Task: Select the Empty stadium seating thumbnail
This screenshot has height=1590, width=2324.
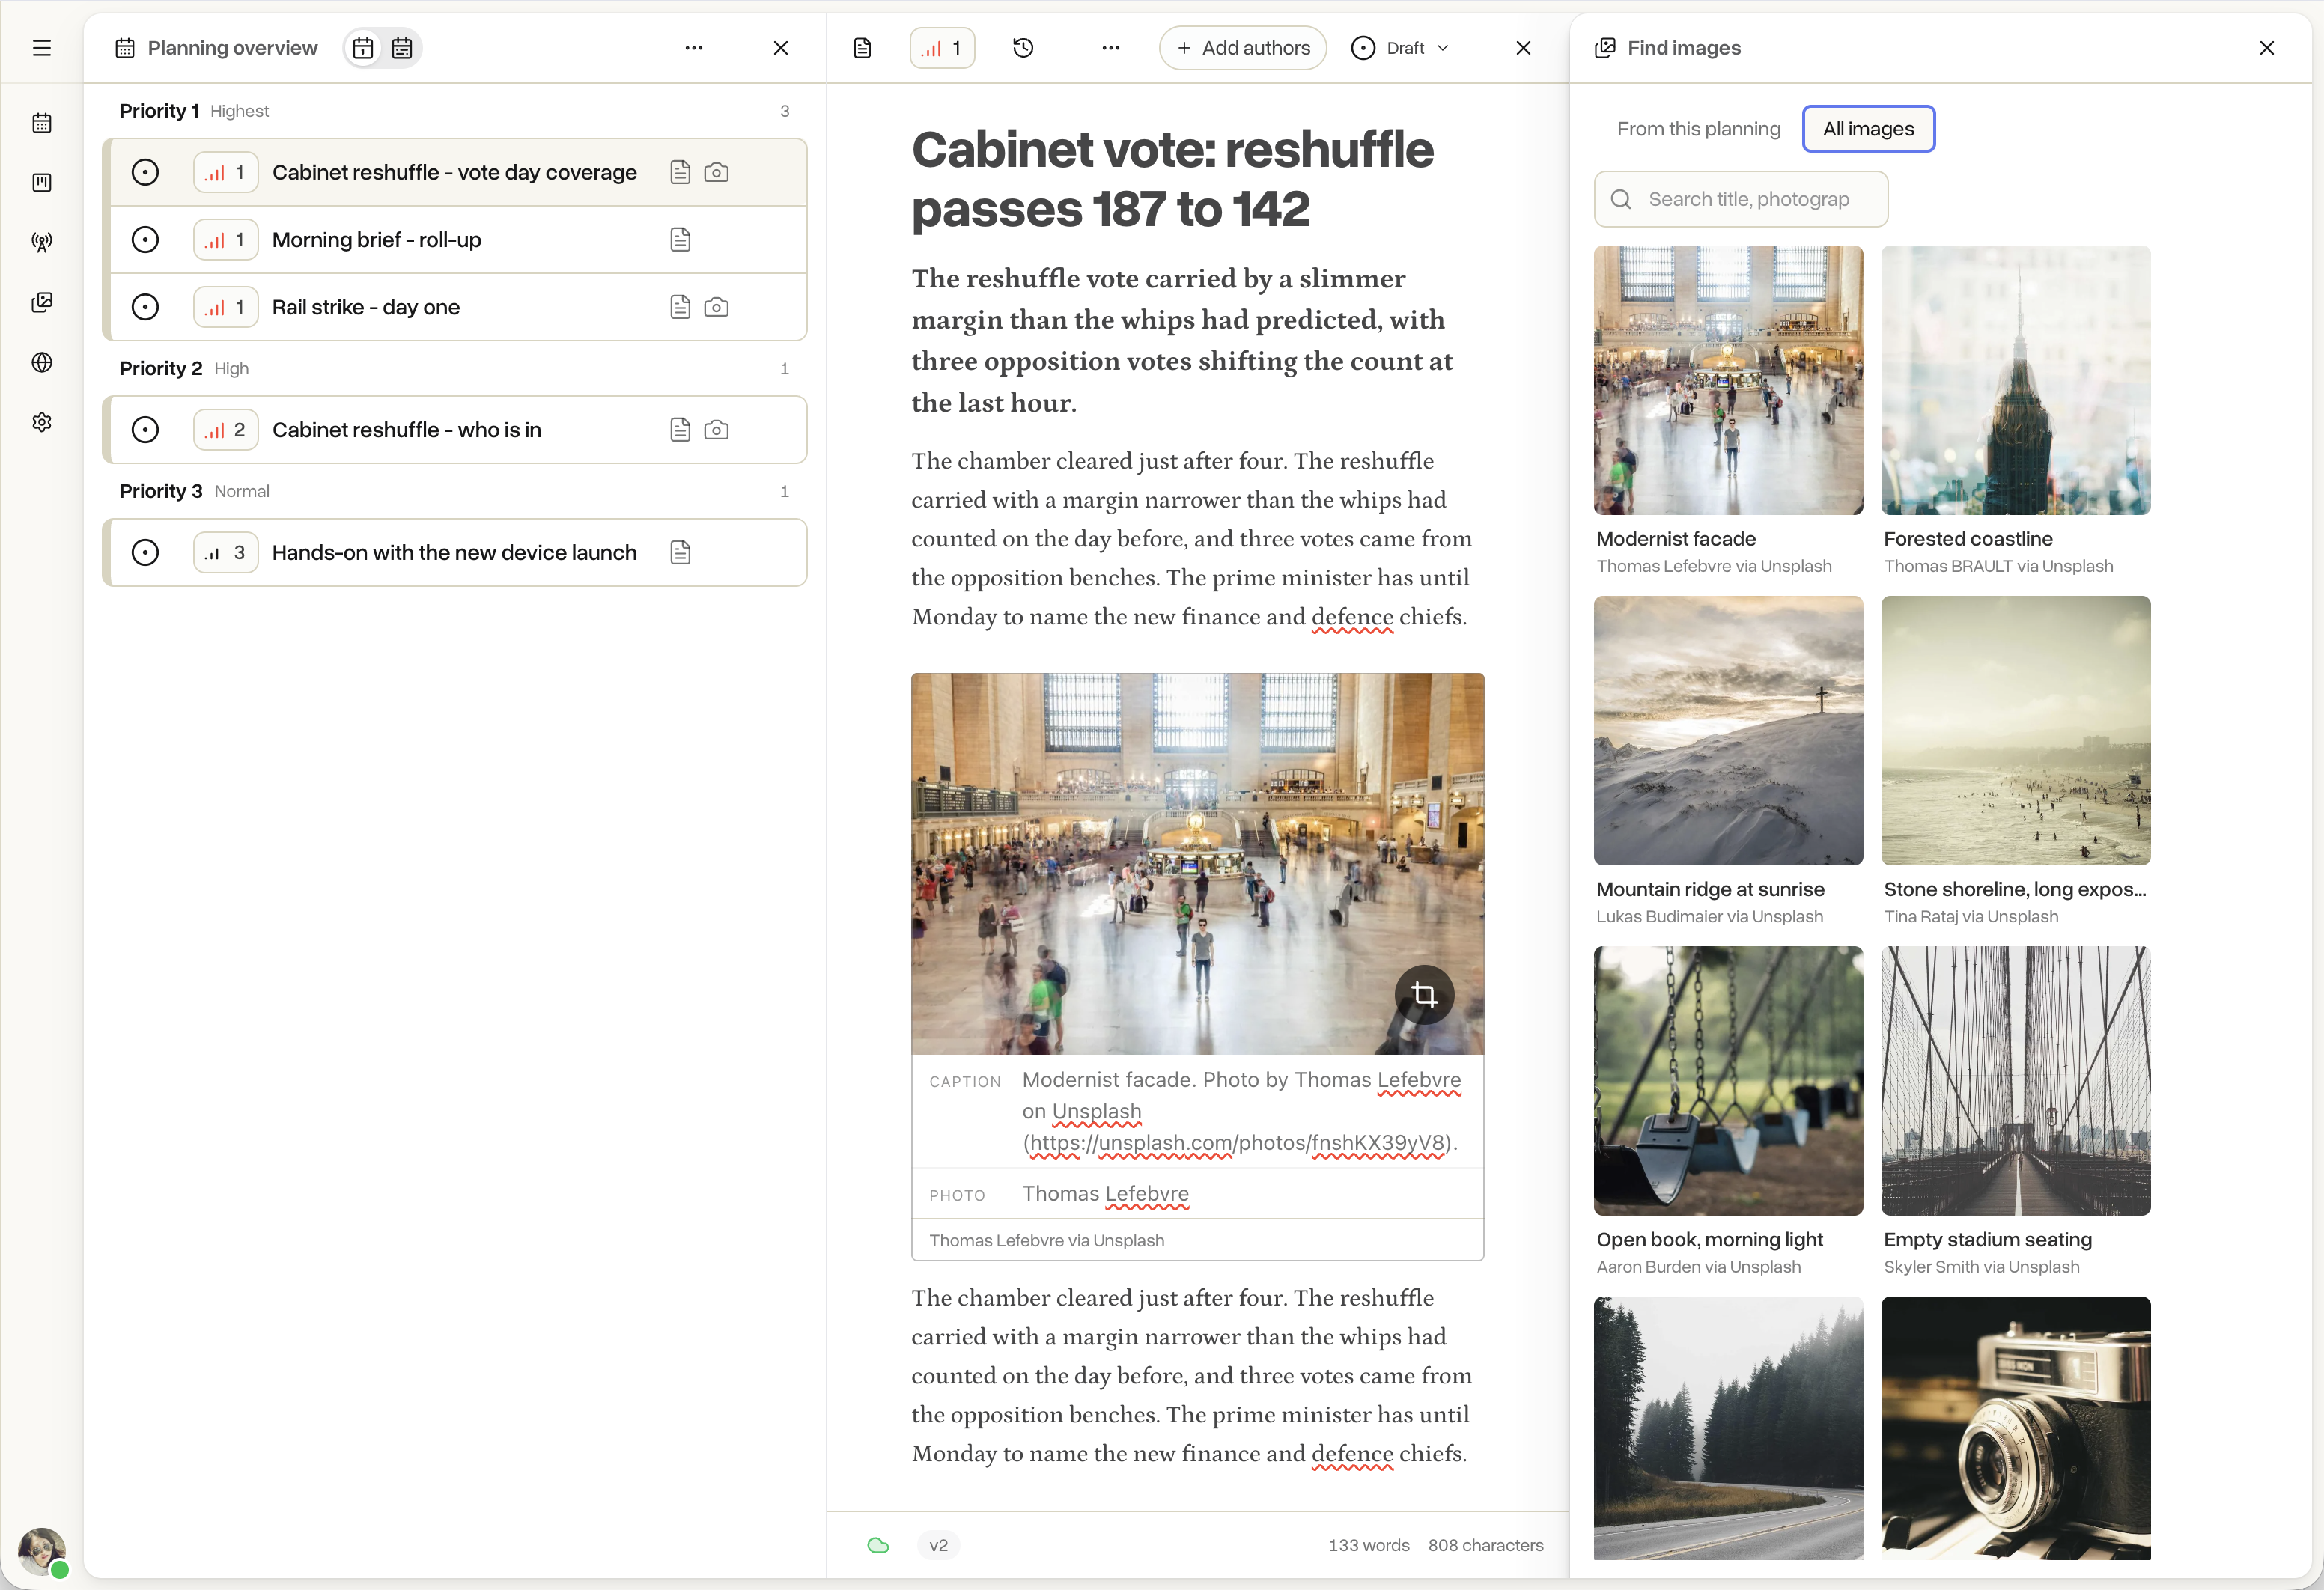Action: coord(2015,1081)
